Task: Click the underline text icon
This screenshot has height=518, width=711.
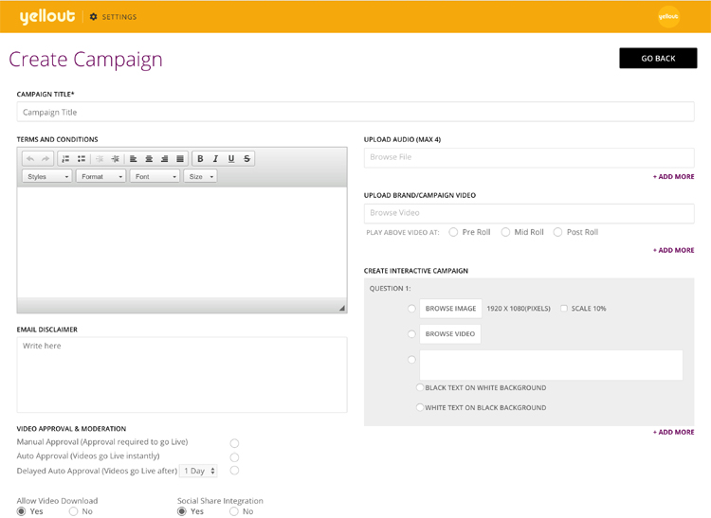Action: pyautogui.click(x=231, y=159)
